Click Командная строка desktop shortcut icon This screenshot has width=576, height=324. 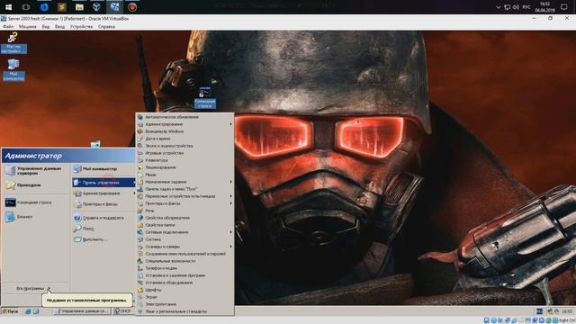coord(204,98)
